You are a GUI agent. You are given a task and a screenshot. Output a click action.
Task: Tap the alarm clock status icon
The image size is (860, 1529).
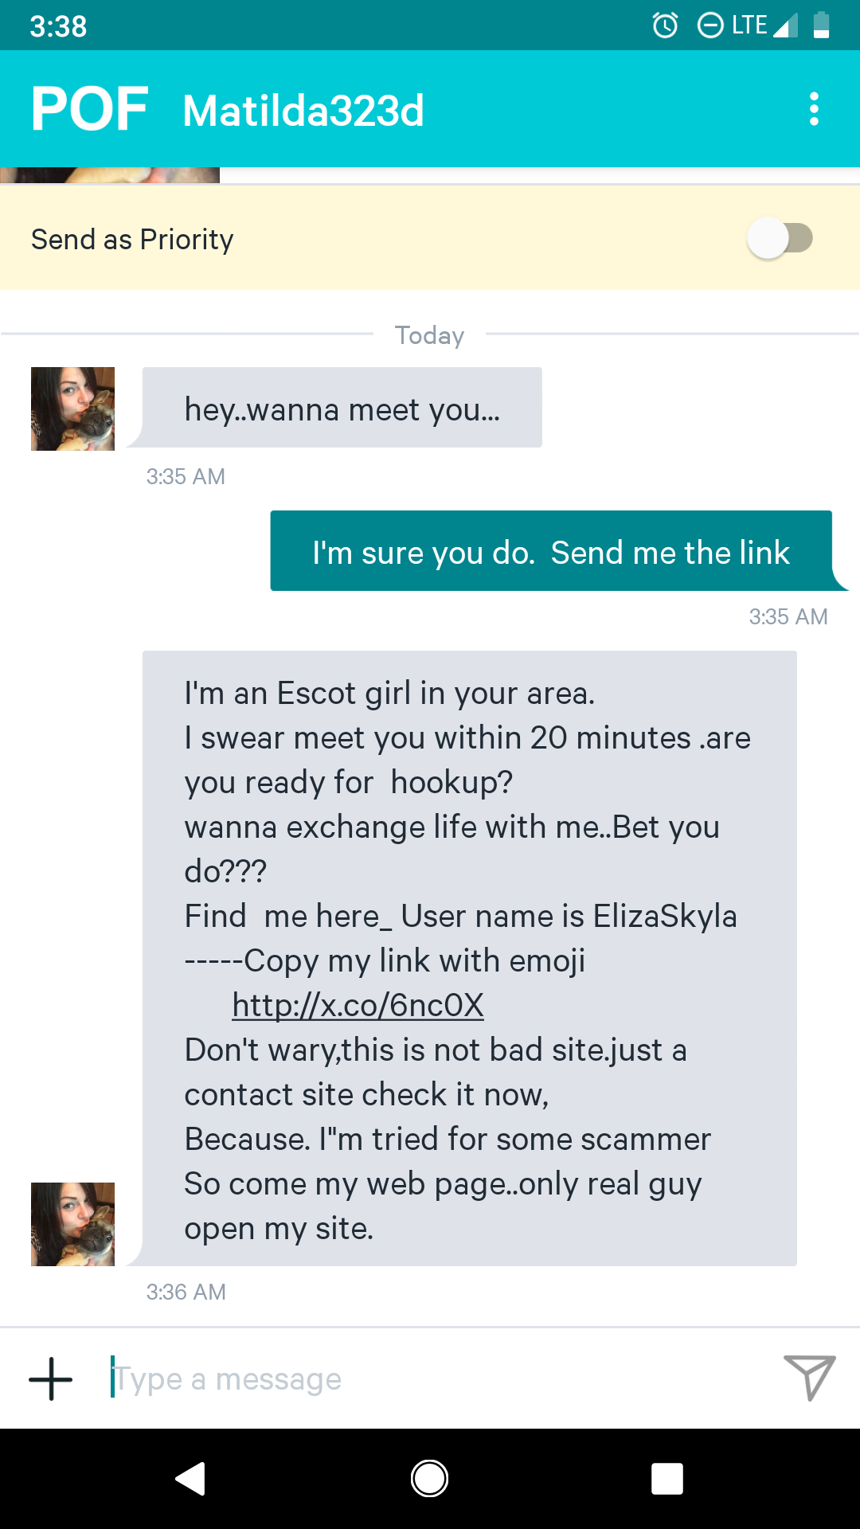pyautogui.click(x=665, y=25)
